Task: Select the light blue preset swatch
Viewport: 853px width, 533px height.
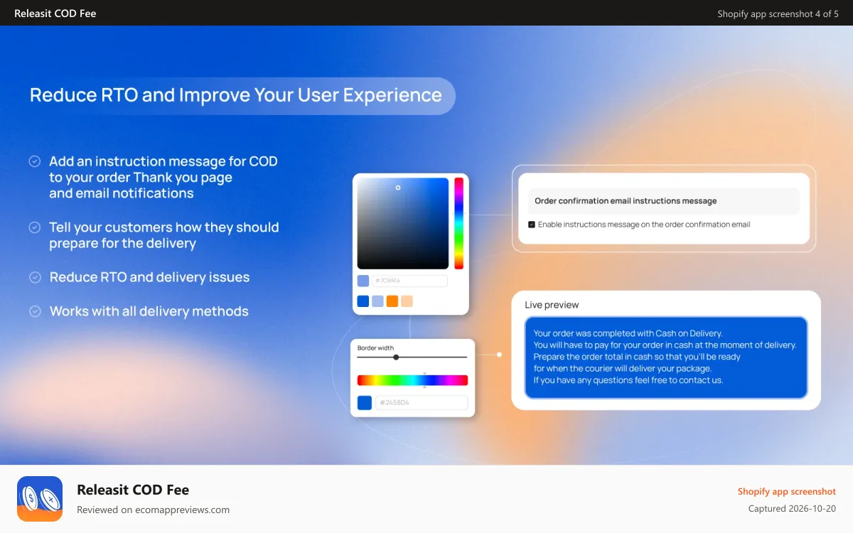Action: coord(377,301)
